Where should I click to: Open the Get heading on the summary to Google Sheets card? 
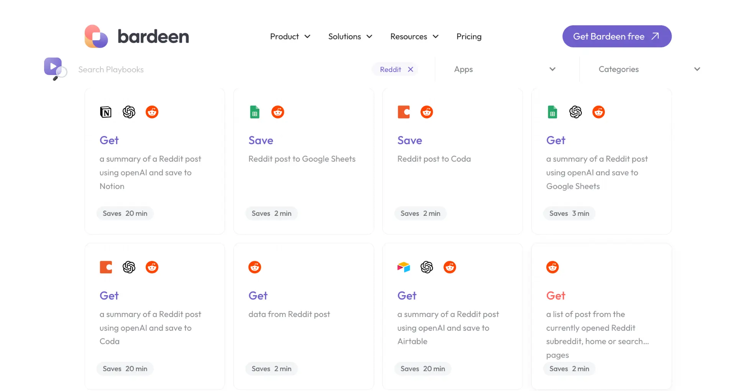[556, 140]
